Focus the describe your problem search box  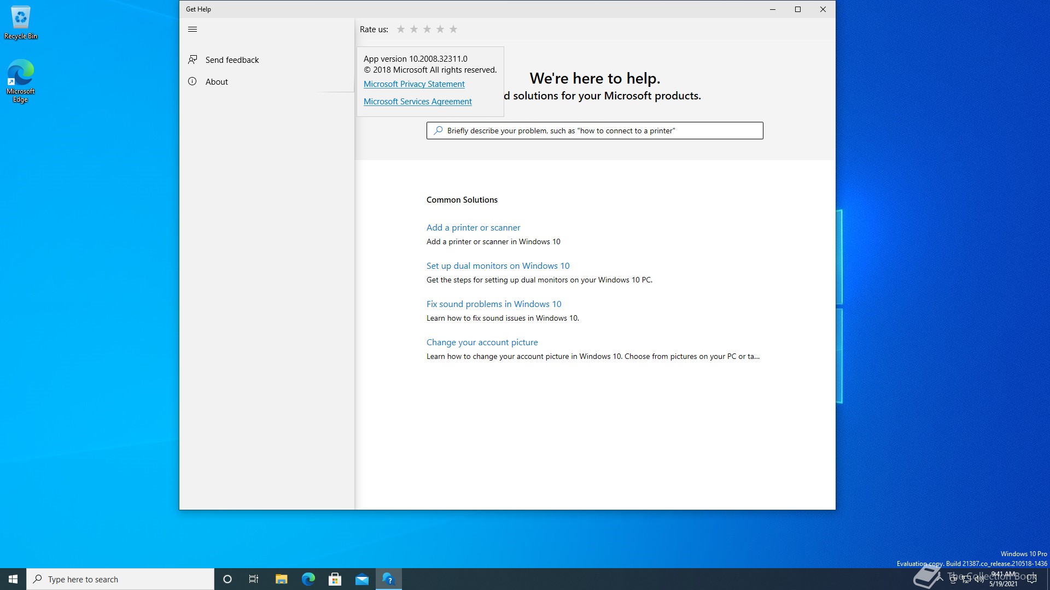pos(594,131)
